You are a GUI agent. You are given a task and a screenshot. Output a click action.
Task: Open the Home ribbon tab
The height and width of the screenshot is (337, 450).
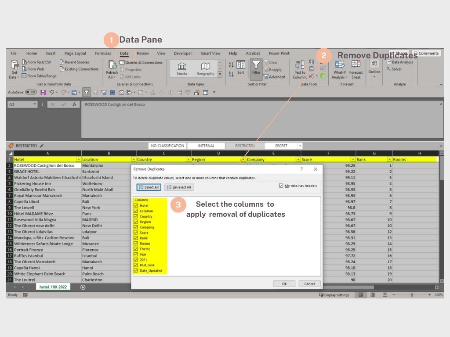[32, 53]
